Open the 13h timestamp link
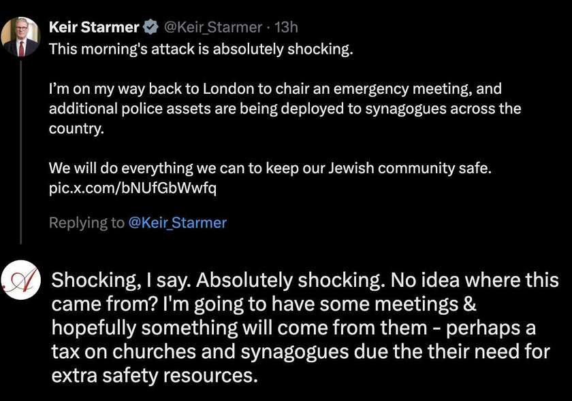The image size is (572, 401). (286, 28)
